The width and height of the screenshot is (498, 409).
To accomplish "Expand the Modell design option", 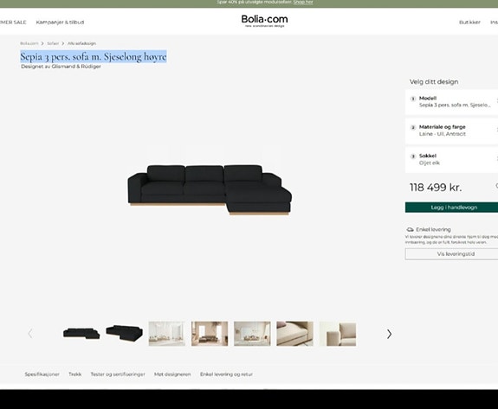I will tap(451, 102).
